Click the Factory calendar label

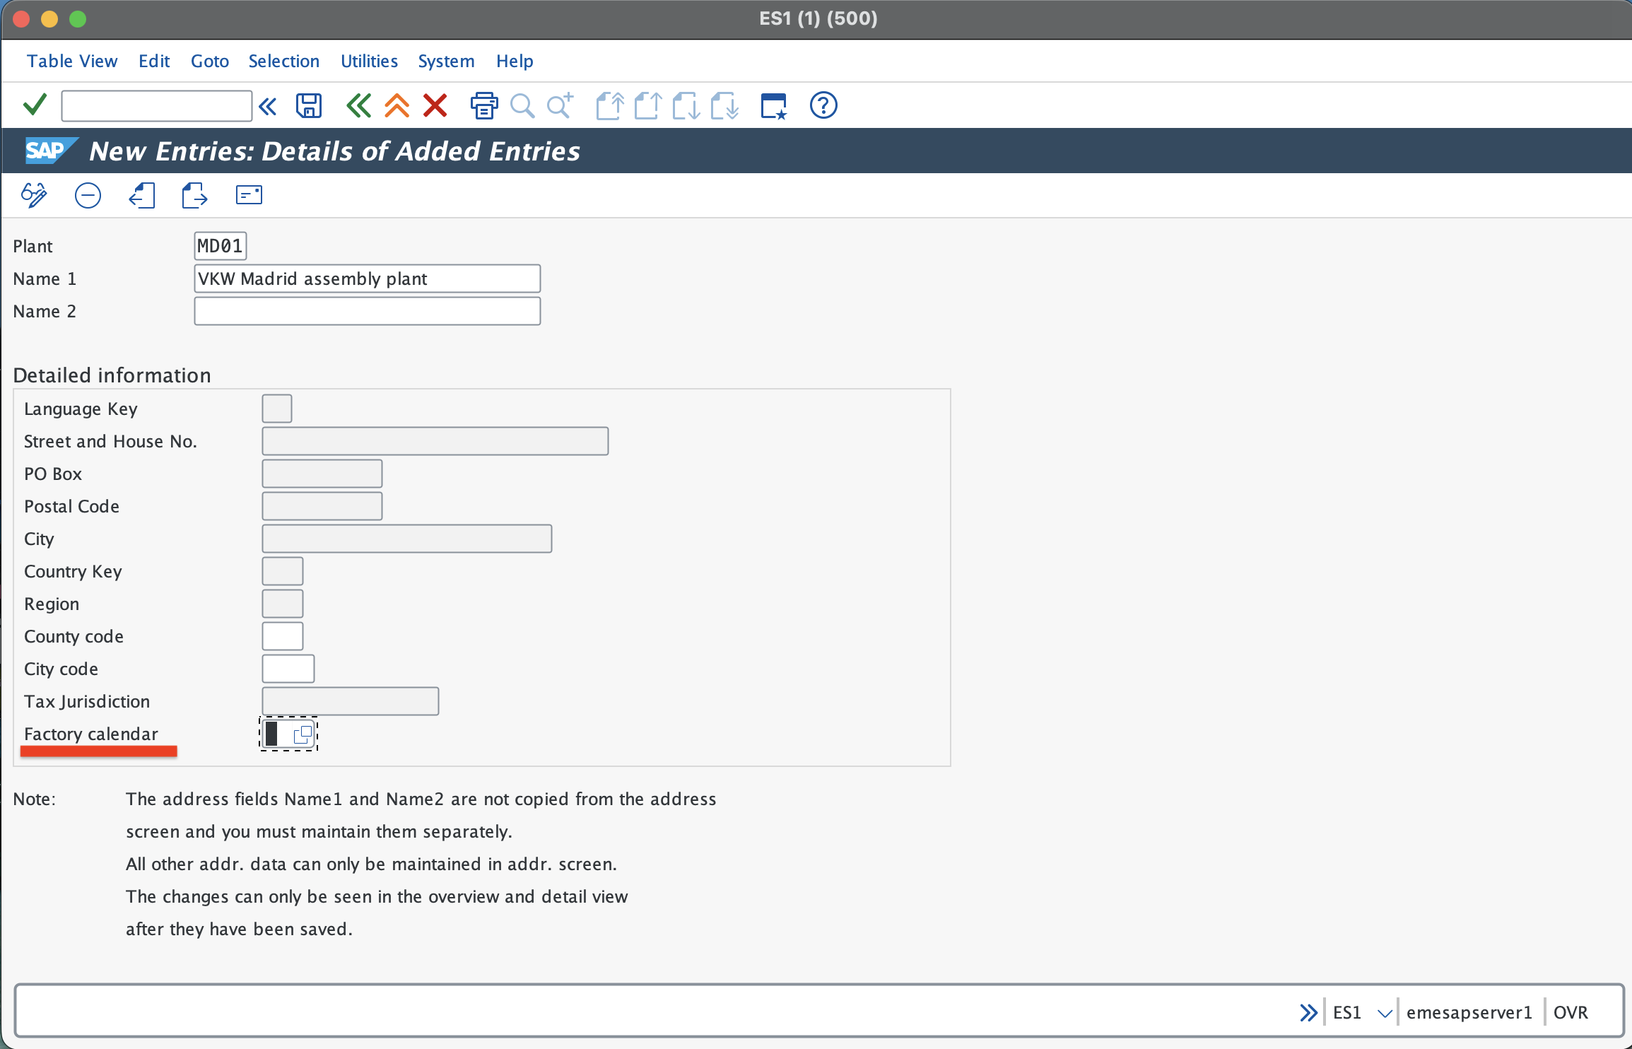click(91, 734)
